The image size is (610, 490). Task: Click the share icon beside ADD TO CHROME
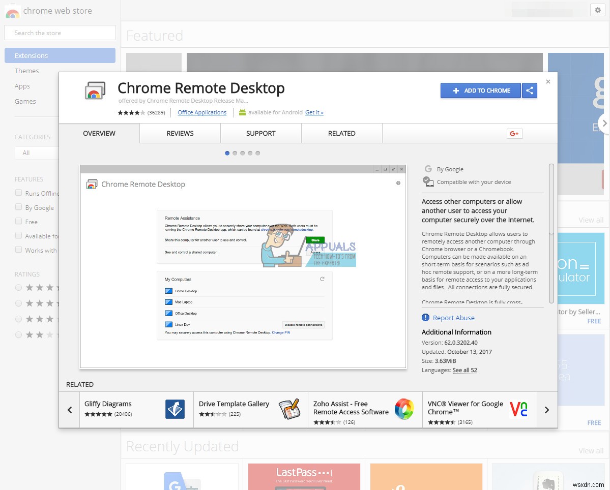click(x=530, y=90)
